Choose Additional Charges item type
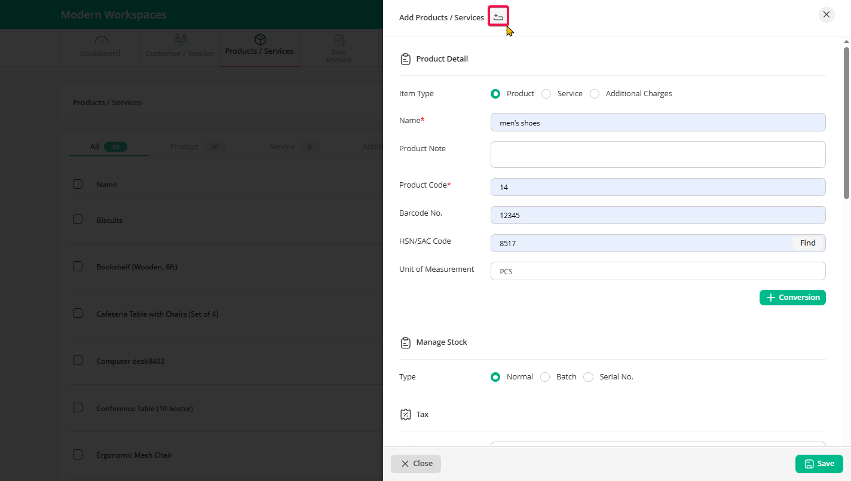 pyautogui.click(x=595, y=94)
